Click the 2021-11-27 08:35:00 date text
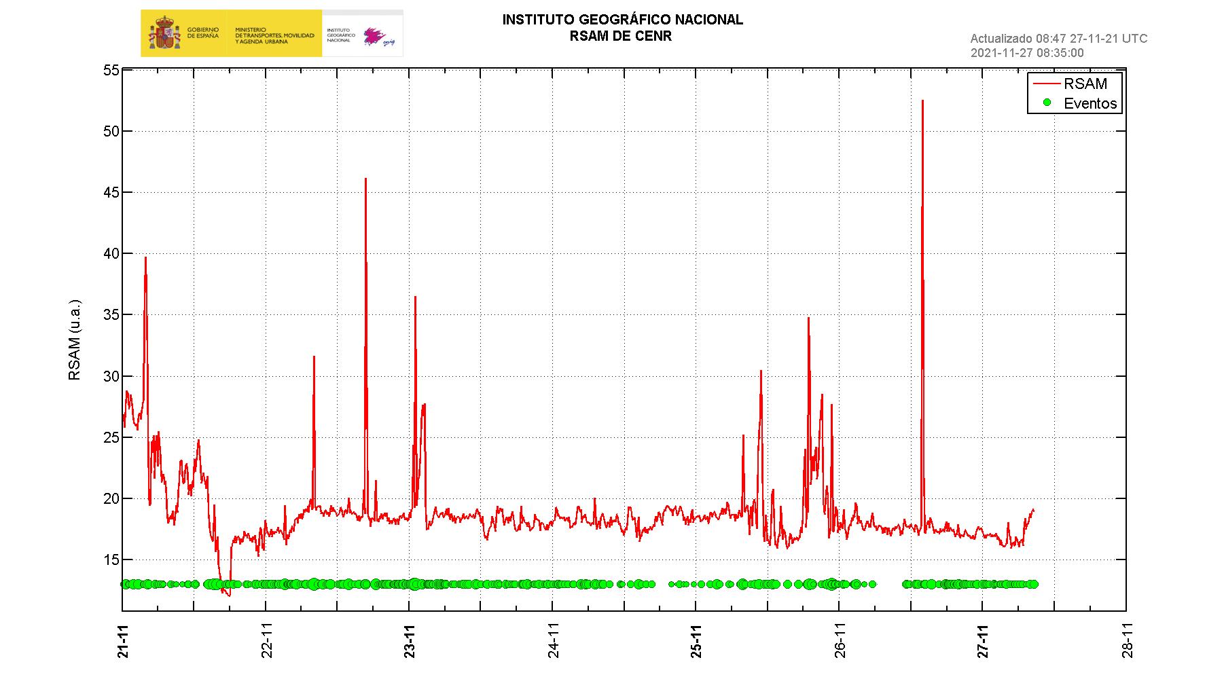The width and height of the screenshot is (1224, 679). pyautogui.click(x=1027, y=53)
